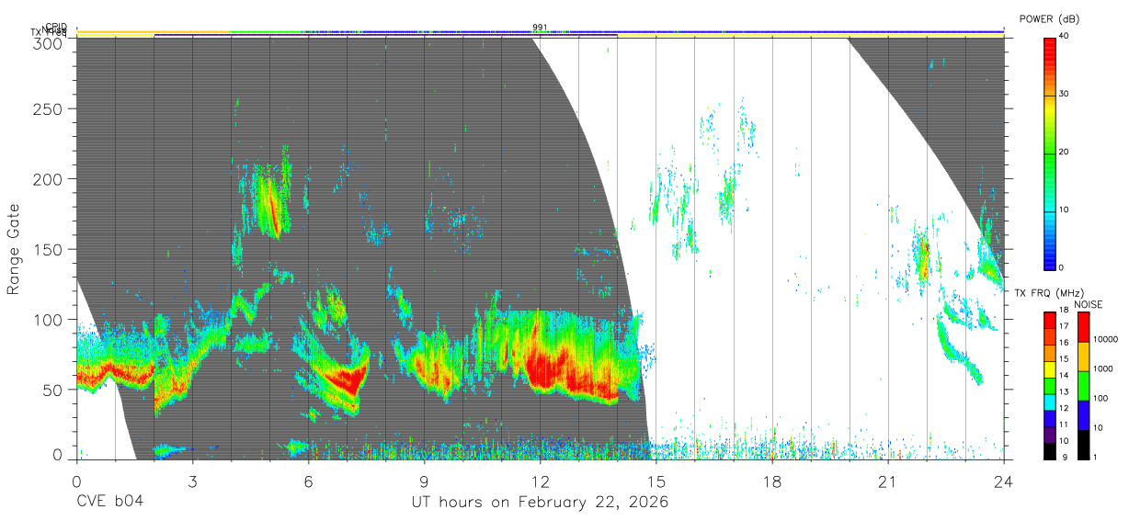
Task: Click the blue bottom end of the POWER color bar
Action: (1049, 260)
